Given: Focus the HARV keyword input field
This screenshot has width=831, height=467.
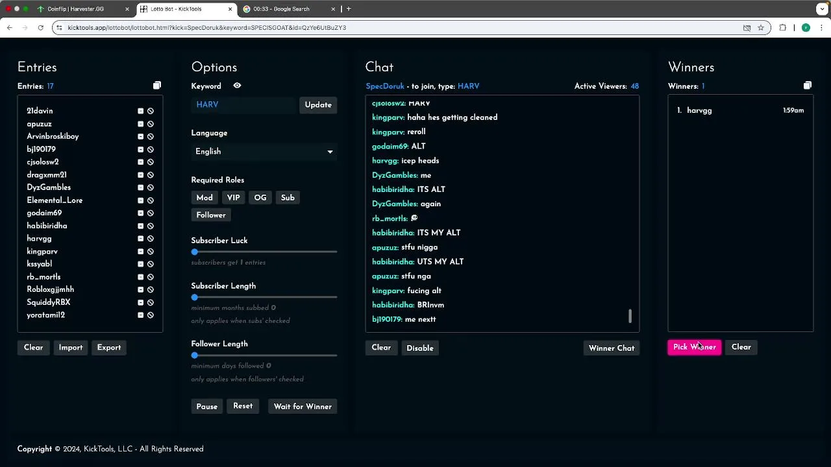Looking at the screenshot, I should pos(243,104).
